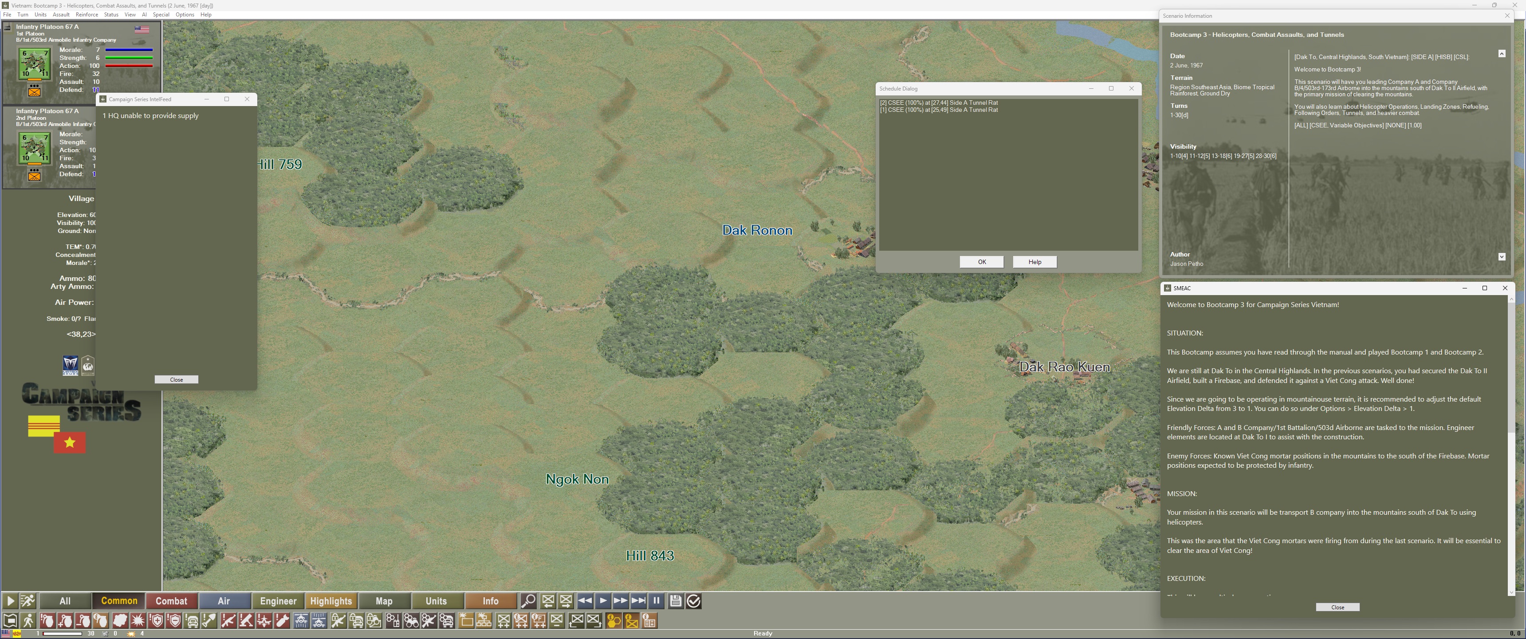
Task: Open the Reinforce menu
Action: click(x=87, y=14)
